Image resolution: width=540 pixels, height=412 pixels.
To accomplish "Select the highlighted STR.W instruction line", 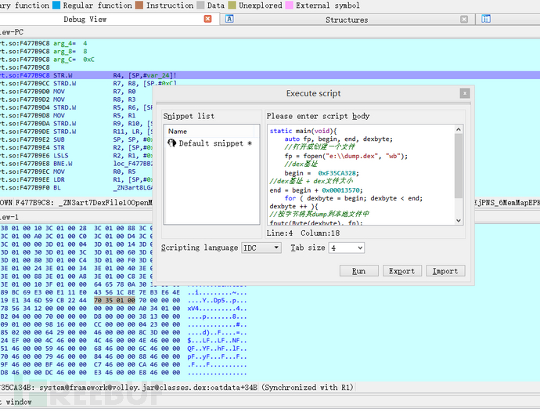I will point(270,75).
